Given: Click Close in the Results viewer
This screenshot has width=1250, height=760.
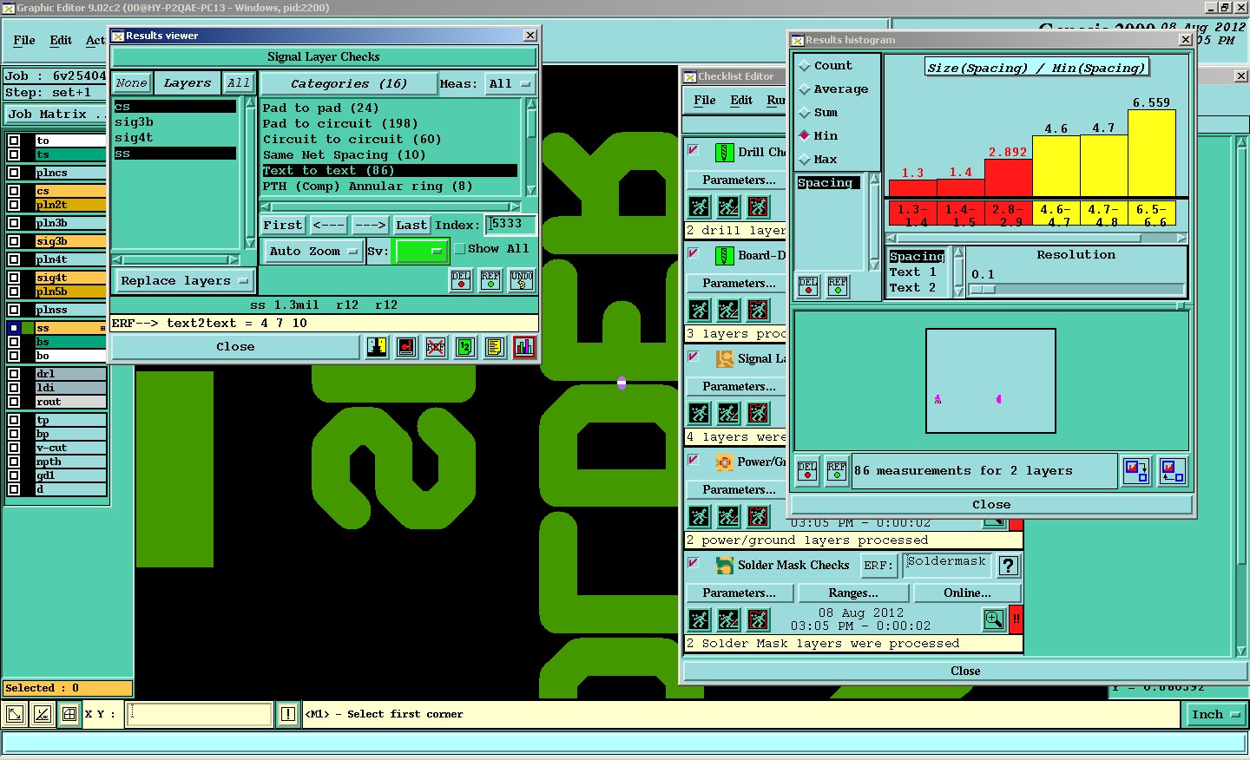Looking at the screenshot, I should (235, 347).
